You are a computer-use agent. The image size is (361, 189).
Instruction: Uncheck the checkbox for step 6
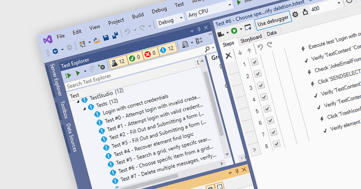tap(270, 120)
